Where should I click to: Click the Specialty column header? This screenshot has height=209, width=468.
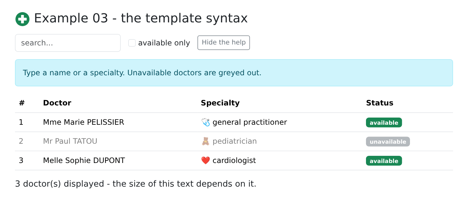[220, 103]
